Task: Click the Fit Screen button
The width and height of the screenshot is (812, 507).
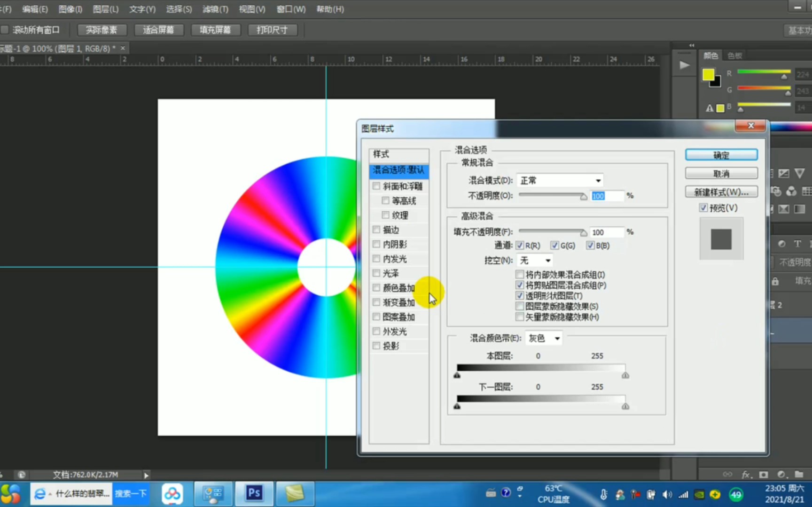Action: coord(158,30)
